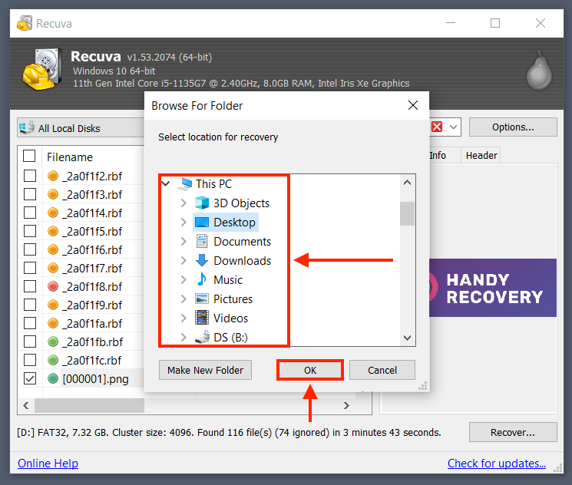Click the Handy Recovery banner ad

493,288
